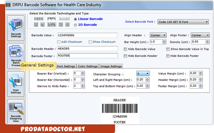Screen dimensions: 214x133
Task: Enable the Add Checksum checkbox
Action: click(x=59, y=42)
